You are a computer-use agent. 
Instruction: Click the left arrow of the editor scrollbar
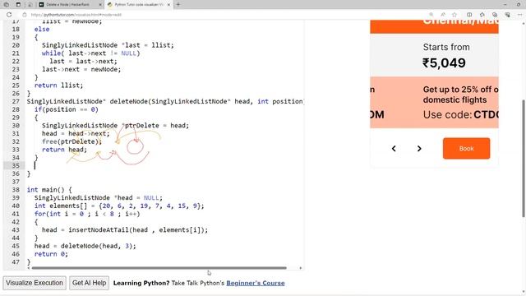(29, 268)
